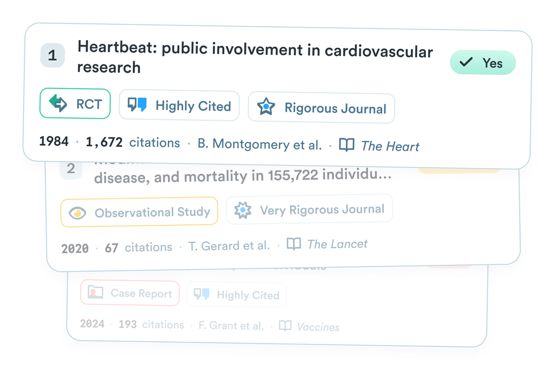Click the book icon beside The Heart
This screenshot has width=555, height=370.
tap(346, 145)
